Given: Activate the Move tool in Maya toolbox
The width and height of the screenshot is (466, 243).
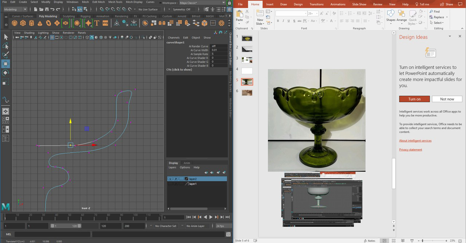Looking at the screenshot, I should coord(5,64).
